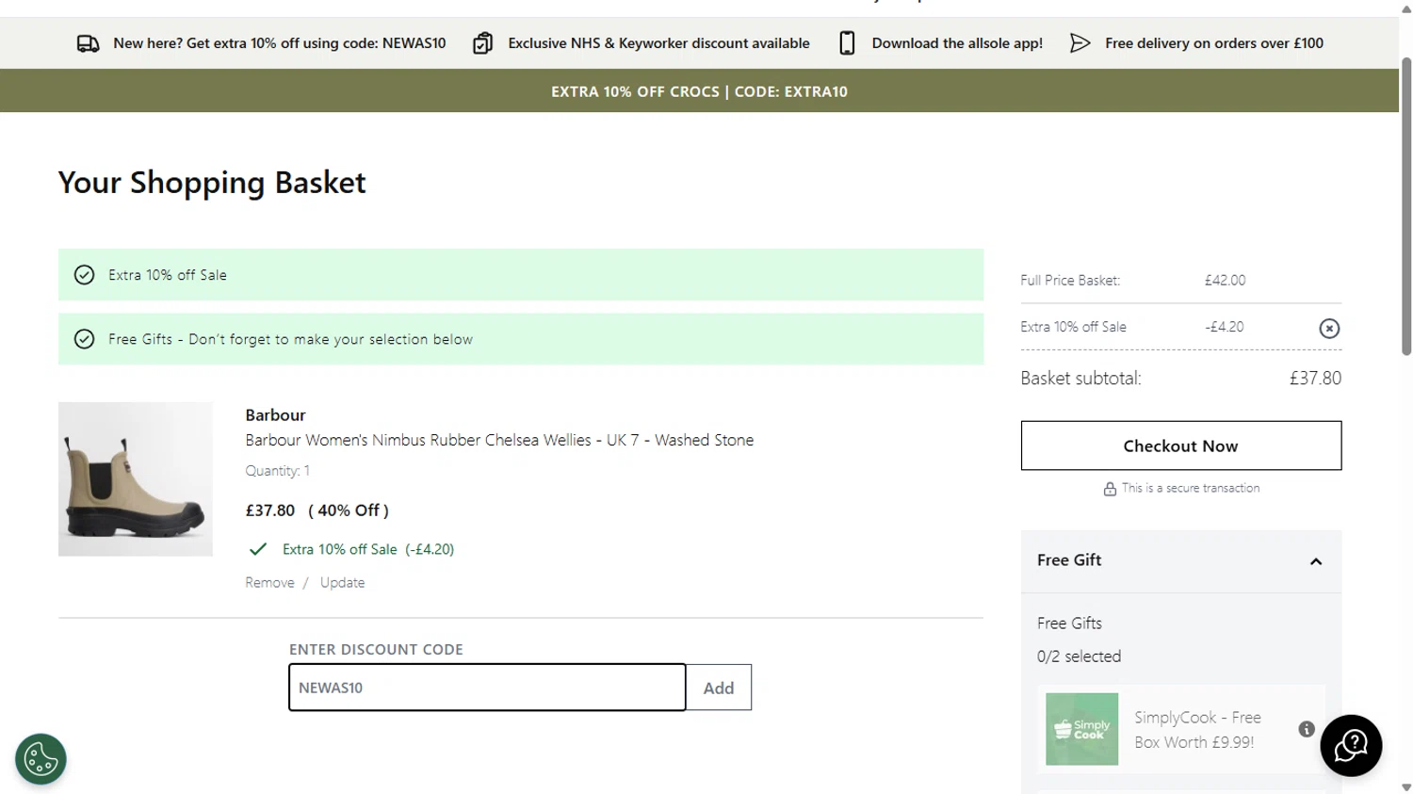Viewport: 1413px width, 794px height.
Task: Update the Barbour wellies item
Action: click(x=342, y=583)
